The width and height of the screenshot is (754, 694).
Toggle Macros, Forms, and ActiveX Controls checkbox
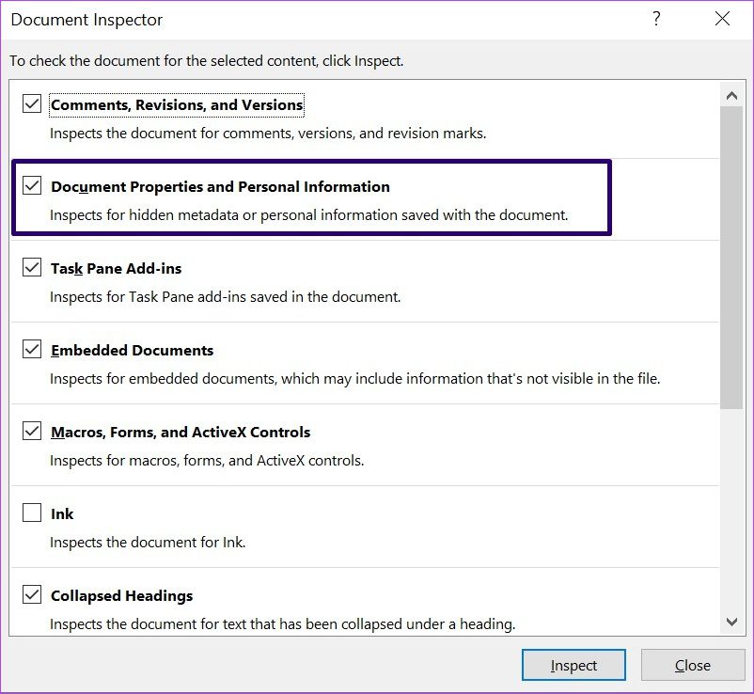pos(32,431)
